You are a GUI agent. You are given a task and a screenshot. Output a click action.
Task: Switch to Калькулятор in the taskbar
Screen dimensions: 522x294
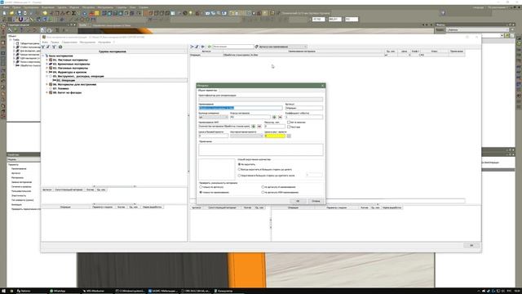tap(223, 291)
